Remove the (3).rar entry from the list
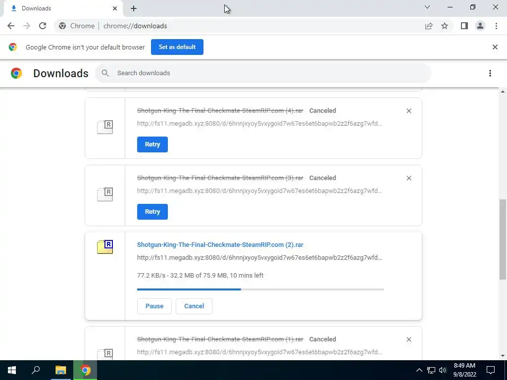Image resolution: width=507 pixels, height=380 pixels. pyautogui.click(x=409, y=178)
